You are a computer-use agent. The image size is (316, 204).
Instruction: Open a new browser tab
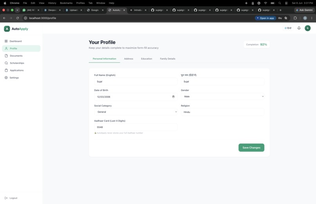280,10
